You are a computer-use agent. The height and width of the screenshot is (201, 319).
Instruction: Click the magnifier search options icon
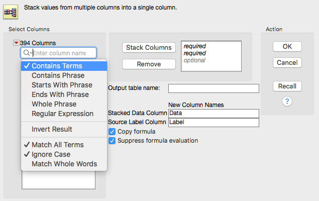click(28, 53)
